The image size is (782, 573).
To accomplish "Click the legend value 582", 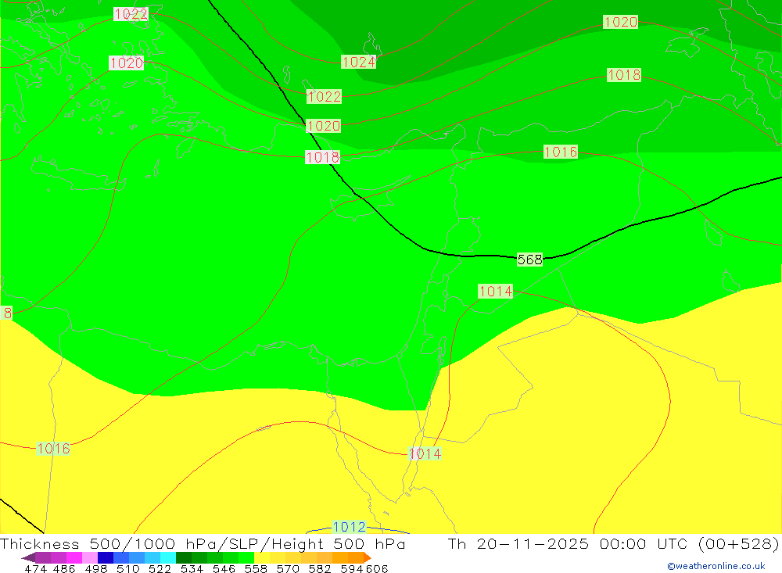I will click(x=319, y=568).
